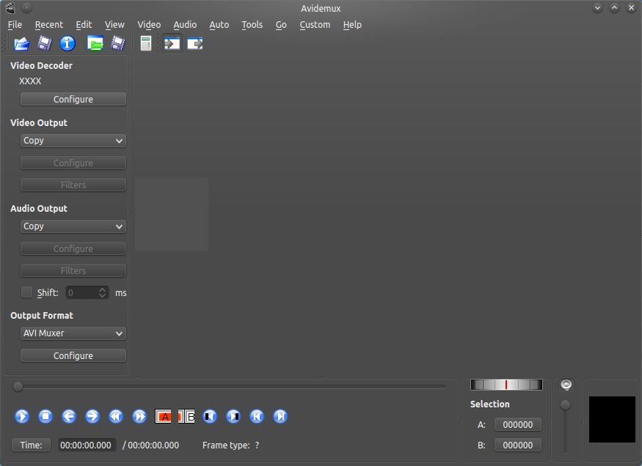Set selection start marker A
The image size is (642, 466).
(163, 416)
